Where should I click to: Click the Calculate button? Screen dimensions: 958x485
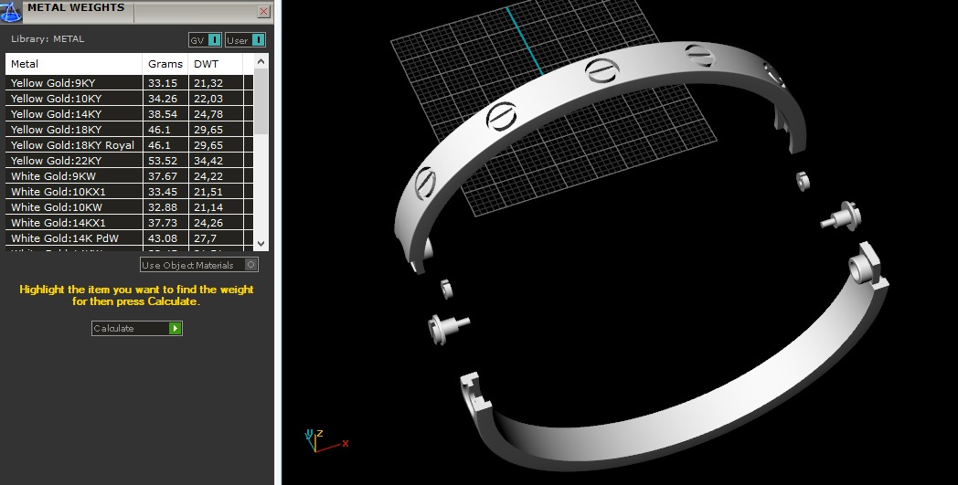coord(137,328)
